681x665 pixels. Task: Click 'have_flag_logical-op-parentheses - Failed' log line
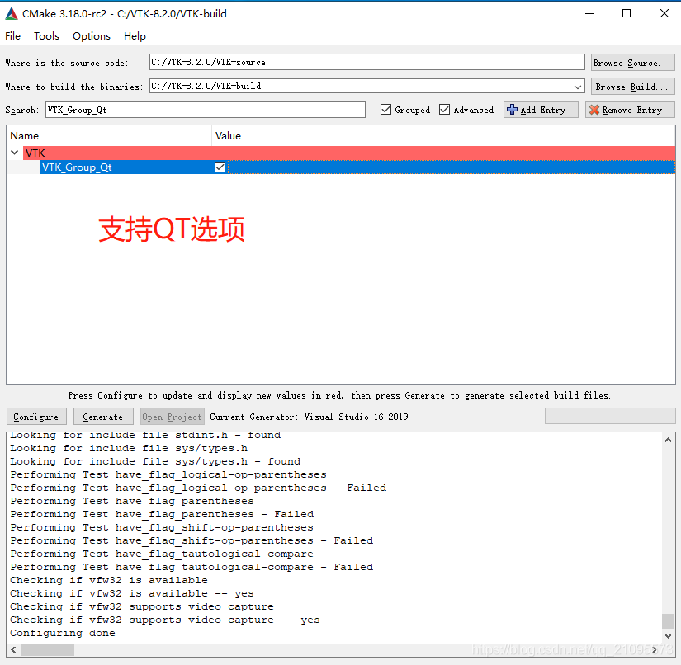click(x=198, y=488)
